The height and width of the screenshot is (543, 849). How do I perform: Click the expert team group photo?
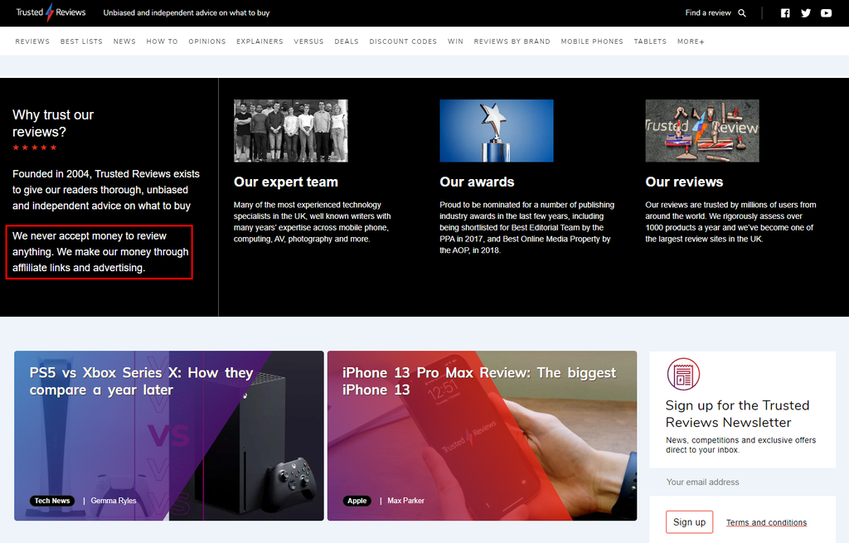click(290, 130)
